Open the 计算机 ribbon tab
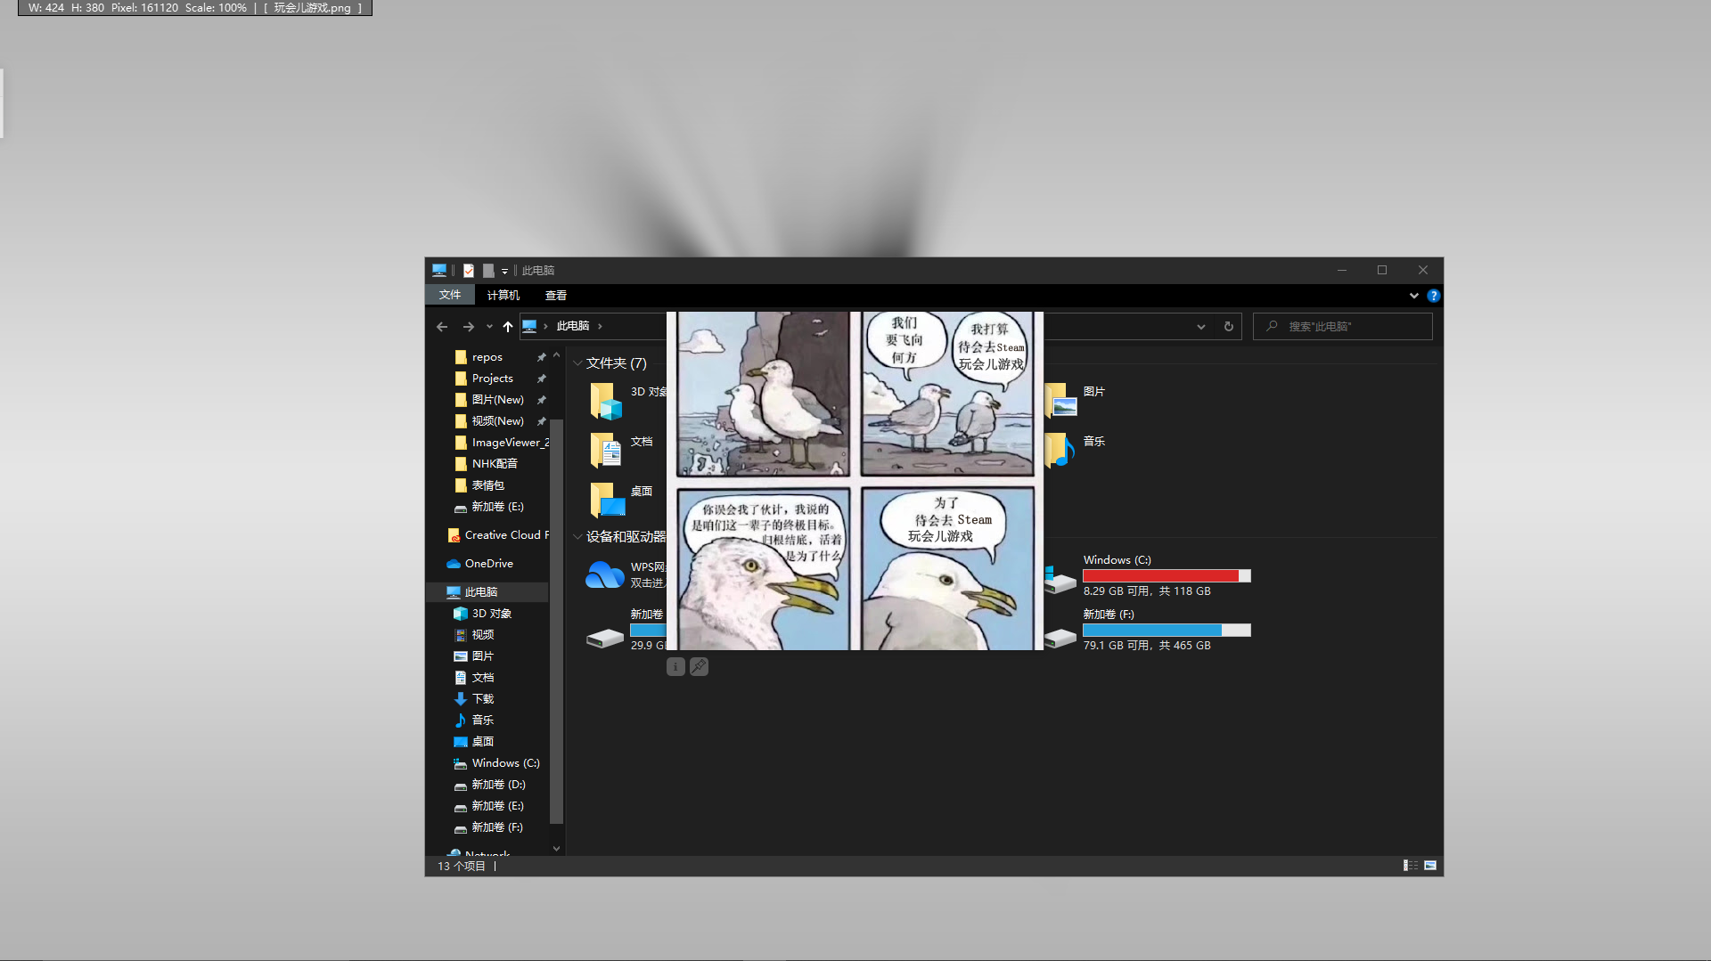1711x961 pixels. [503, 295]
